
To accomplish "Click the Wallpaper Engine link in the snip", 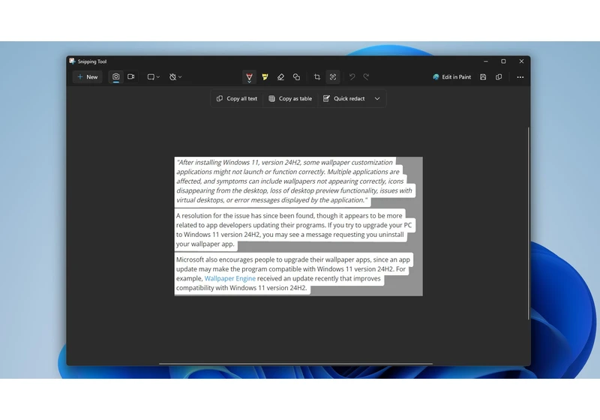I will [230, 278].
